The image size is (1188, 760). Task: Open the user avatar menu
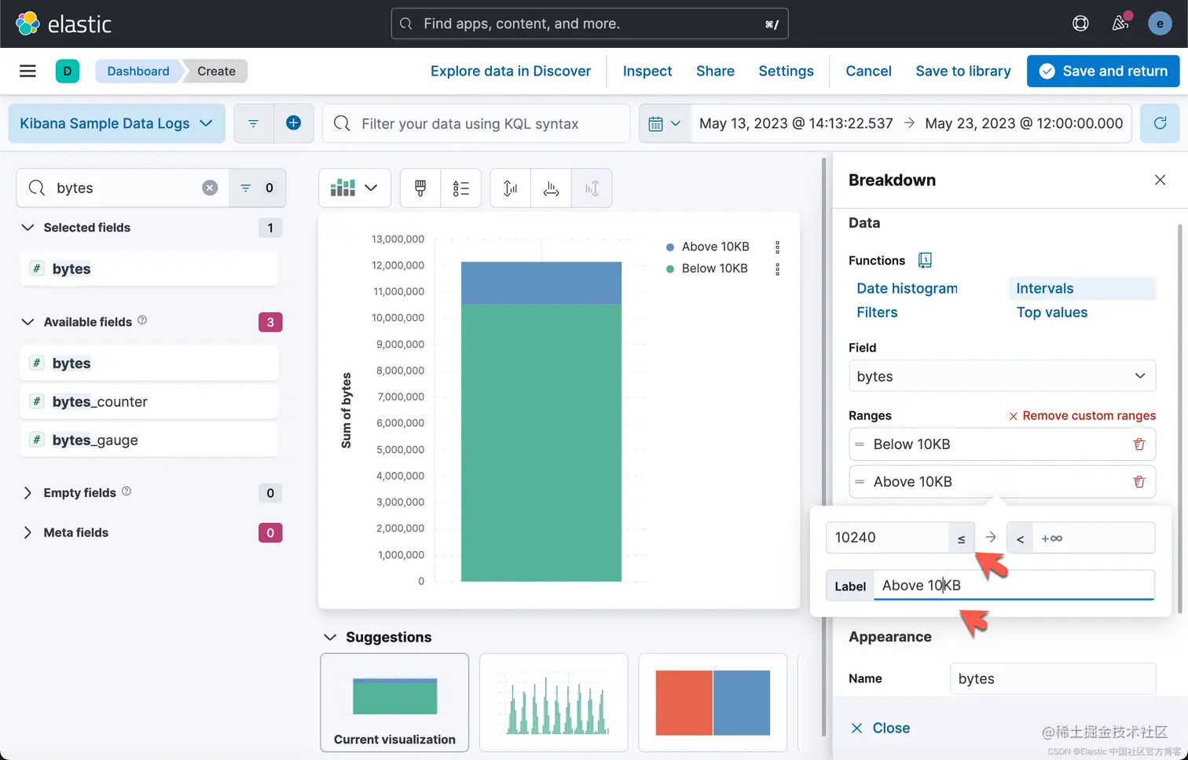(1160, 24)
